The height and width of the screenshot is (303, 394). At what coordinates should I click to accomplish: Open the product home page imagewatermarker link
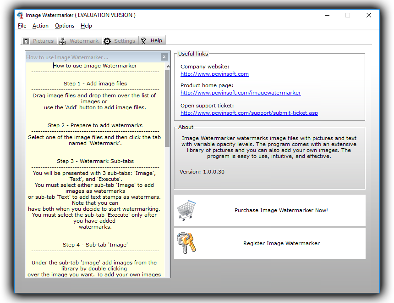241,93
